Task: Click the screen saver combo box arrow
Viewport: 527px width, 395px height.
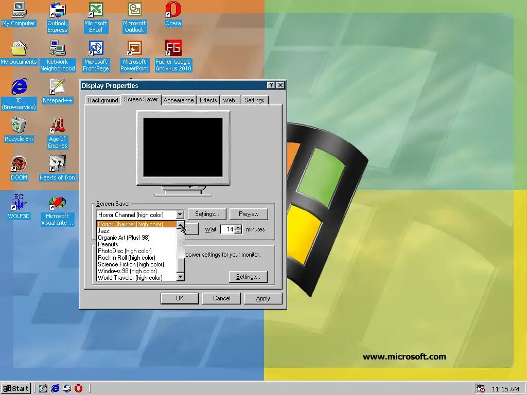Action: click(x=180, y=214)
